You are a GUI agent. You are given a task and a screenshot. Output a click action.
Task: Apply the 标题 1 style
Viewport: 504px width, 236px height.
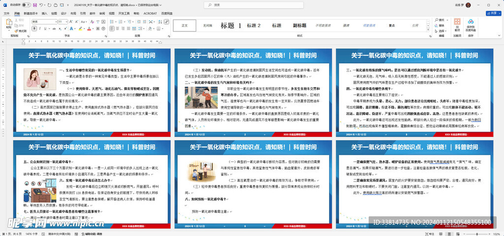[x=231, y=26]
